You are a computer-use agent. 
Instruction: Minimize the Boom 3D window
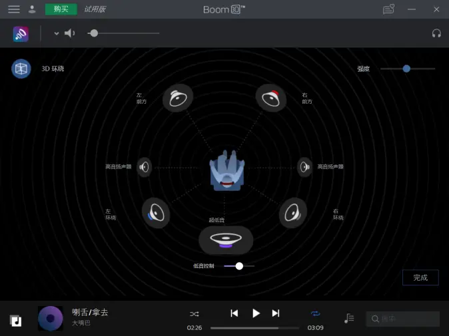(x=412, y=9)
